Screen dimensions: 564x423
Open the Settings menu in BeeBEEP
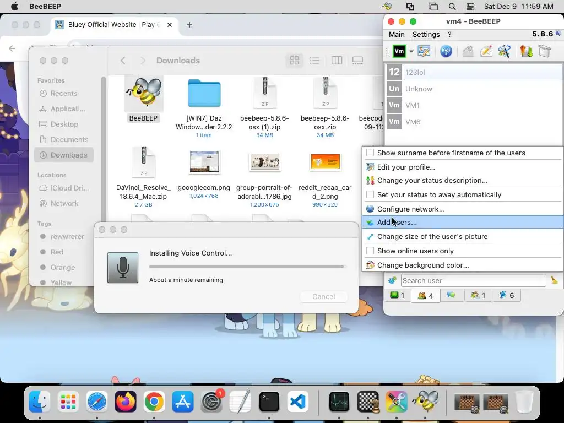pyautogui.click(x=426, y=35)
